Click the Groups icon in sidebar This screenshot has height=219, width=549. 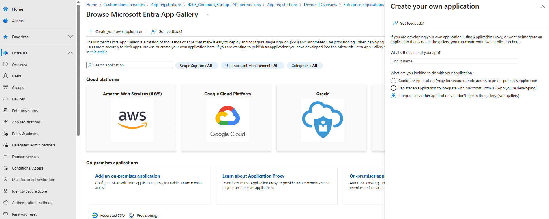click(x=5, y=87)
